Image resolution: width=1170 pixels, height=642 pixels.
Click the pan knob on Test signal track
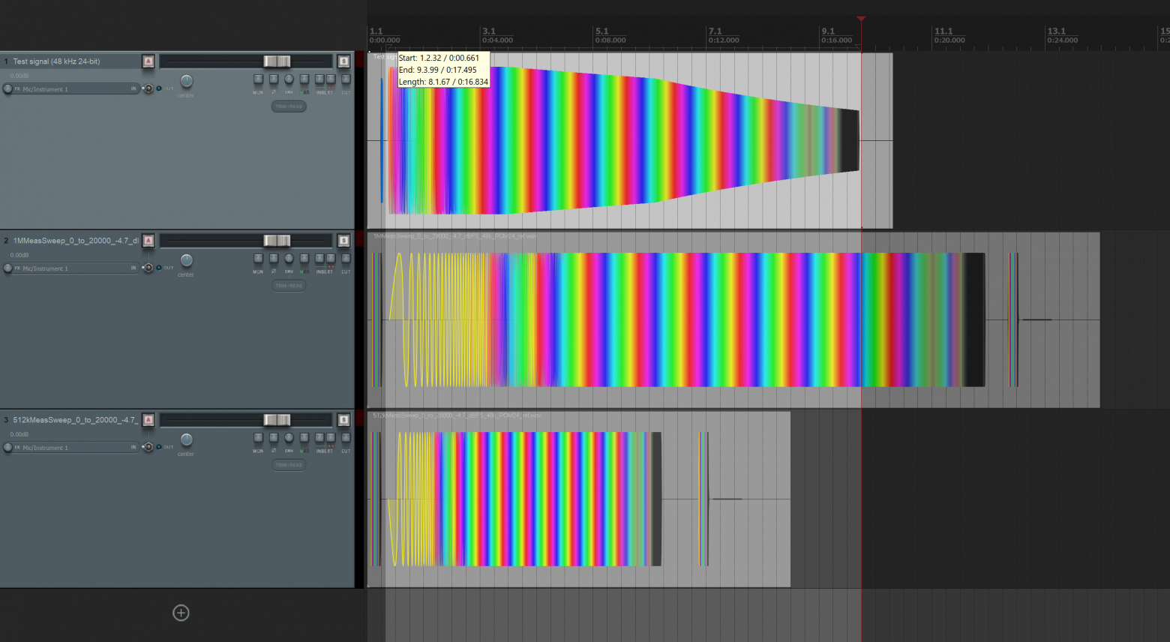[x=187, y=81]
